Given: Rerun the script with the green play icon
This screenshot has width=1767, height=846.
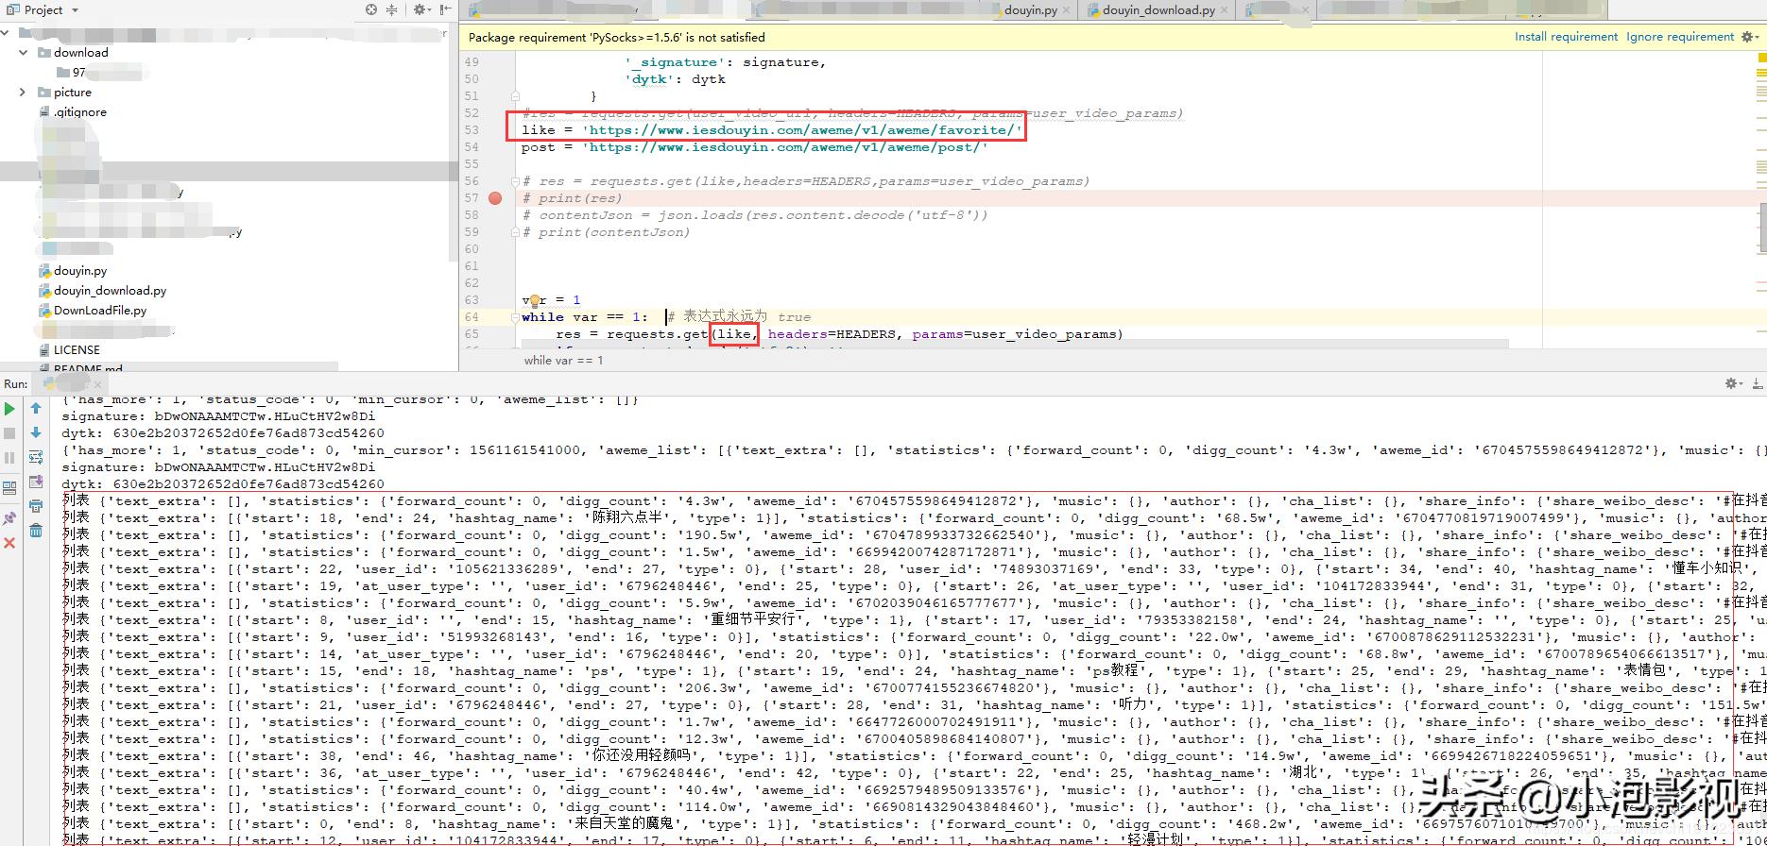Looking at the screenshot, I should [x=9, y=409].
